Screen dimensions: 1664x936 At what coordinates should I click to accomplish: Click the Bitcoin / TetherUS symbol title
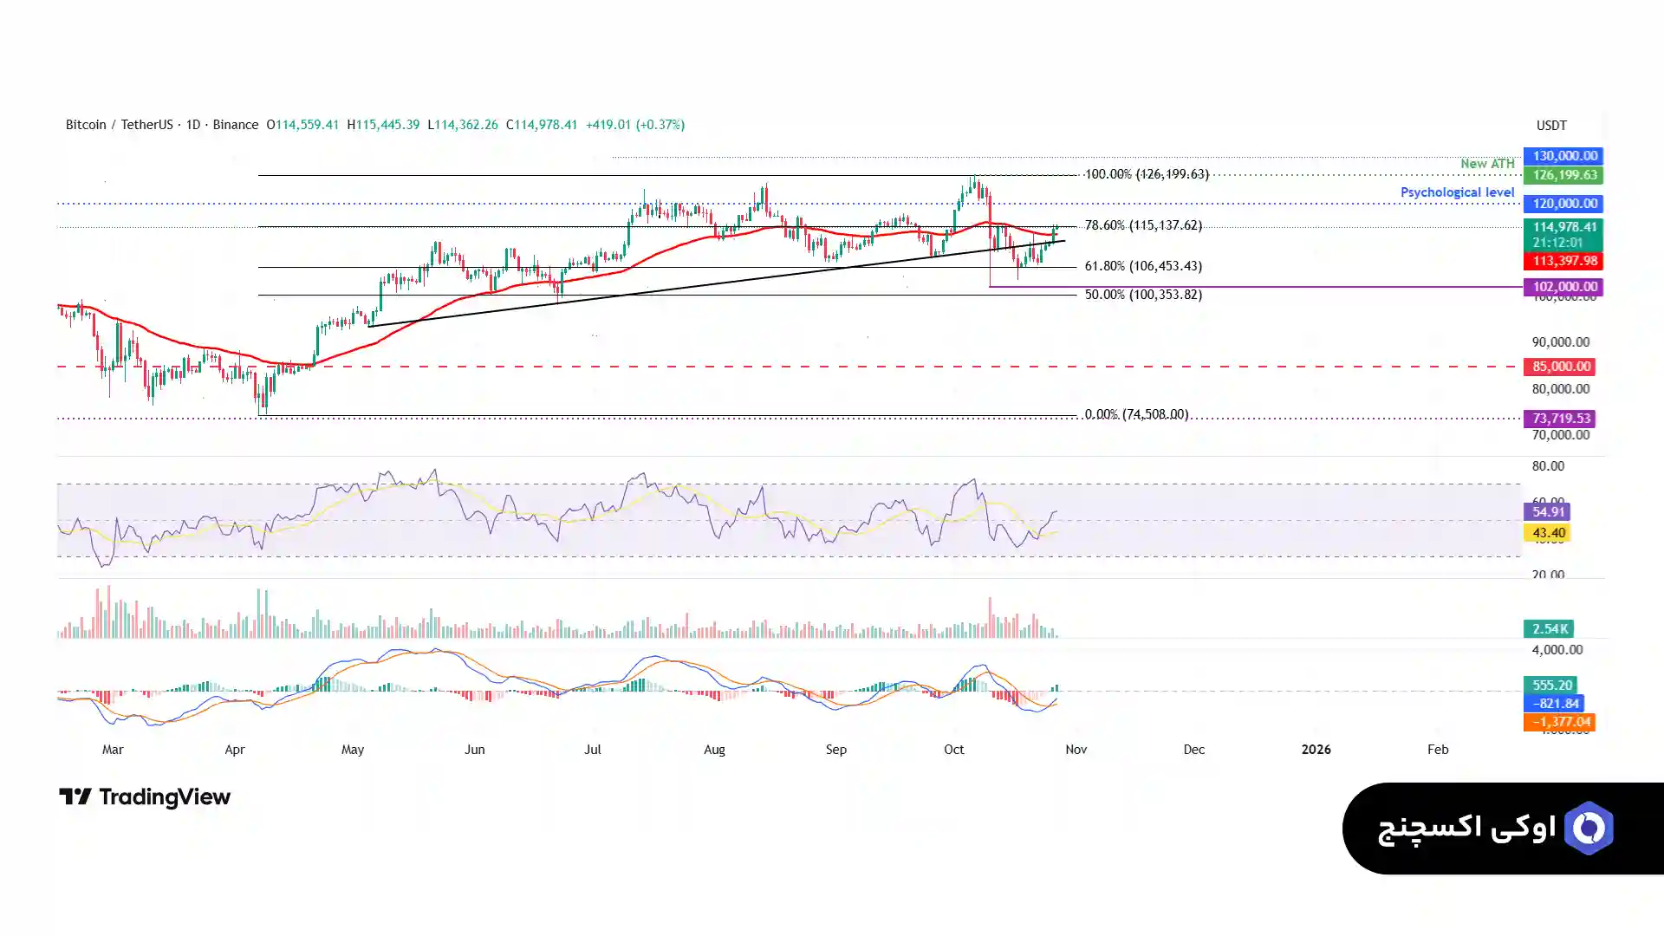point(119,125)
